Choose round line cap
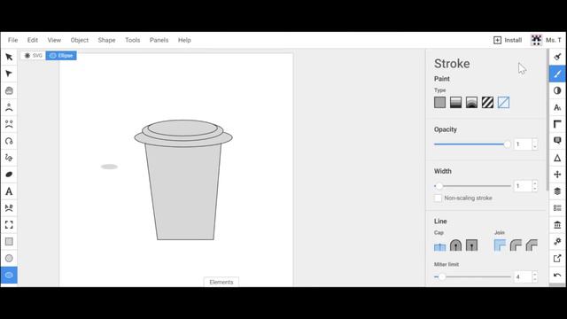The image size is (567, 319). pos(455,245)
